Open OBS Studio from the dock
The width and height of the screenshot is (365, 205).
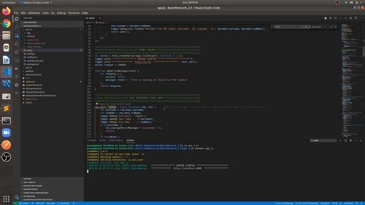[x=6, y=157]
